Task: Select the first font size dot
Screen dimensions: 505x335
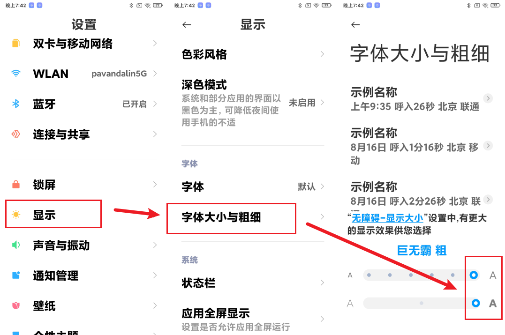Action: pyautogui.click(x=369, y=275)
